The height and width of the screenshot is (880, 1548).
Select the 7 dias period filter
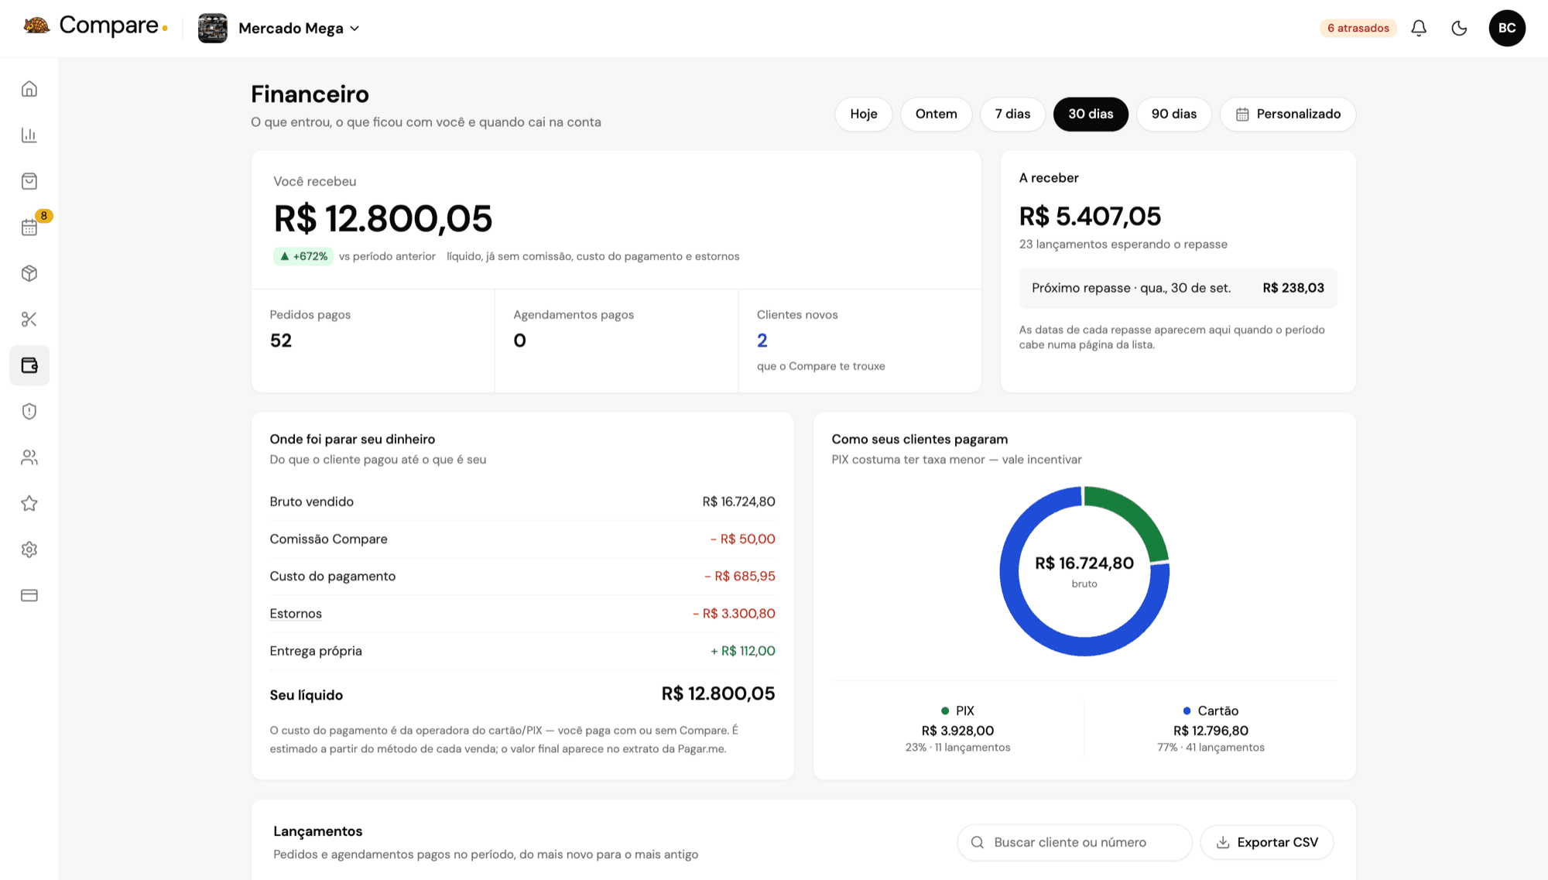pyautogui.click(x=1012, y=115)
